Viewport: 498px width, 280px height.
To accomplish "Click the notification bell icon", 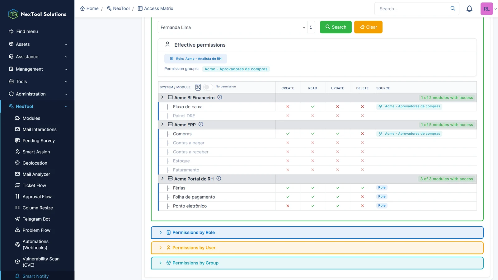I will click(469, 9).
